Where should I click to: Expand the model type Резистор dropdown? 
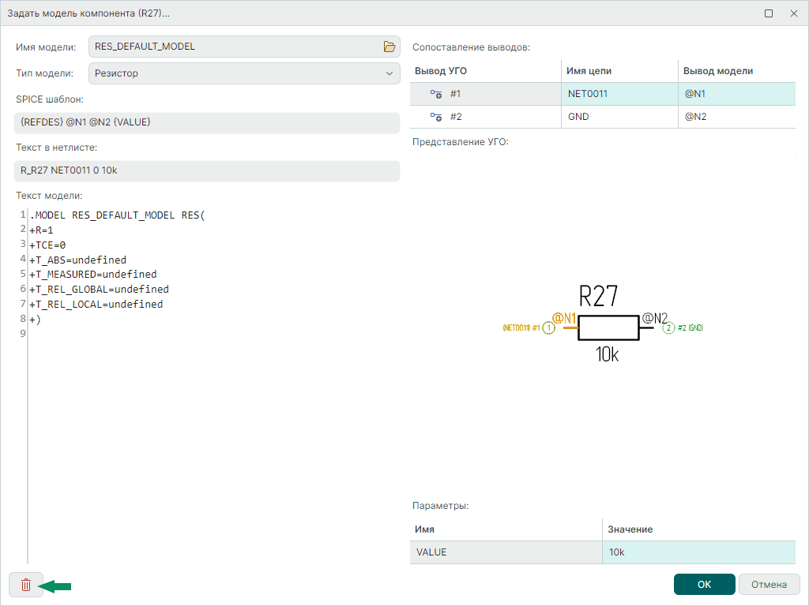389,73
